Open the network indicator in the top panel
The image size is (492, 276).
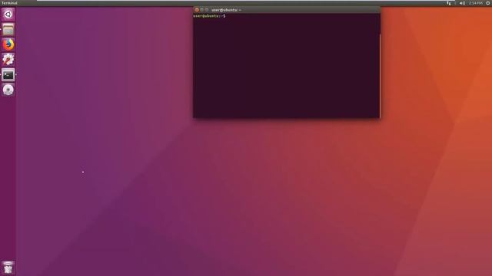coord(449,3)
